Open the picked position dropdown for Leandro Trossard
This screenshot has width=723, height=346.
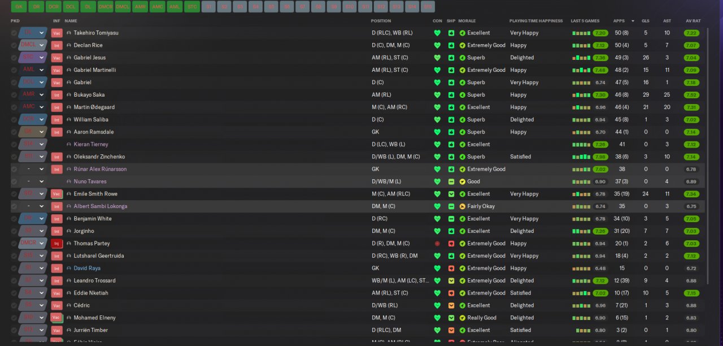tap(32, 281)
